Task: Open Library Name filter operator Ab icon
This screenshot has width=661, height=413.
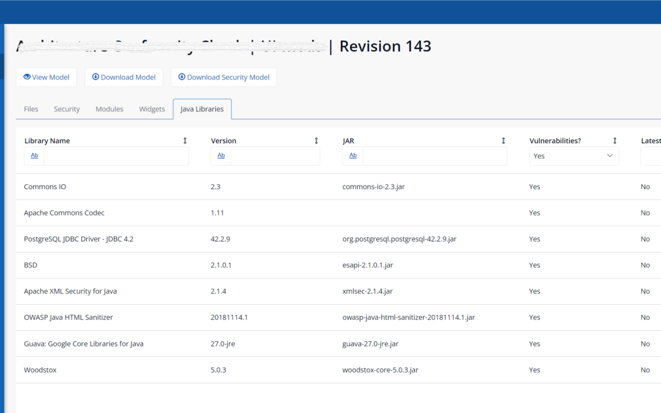Action: (x=34, y=155)
